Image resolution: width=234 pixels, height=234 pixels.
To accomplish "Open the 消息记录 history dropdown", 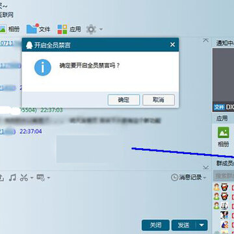I will (x=188, y=177).
